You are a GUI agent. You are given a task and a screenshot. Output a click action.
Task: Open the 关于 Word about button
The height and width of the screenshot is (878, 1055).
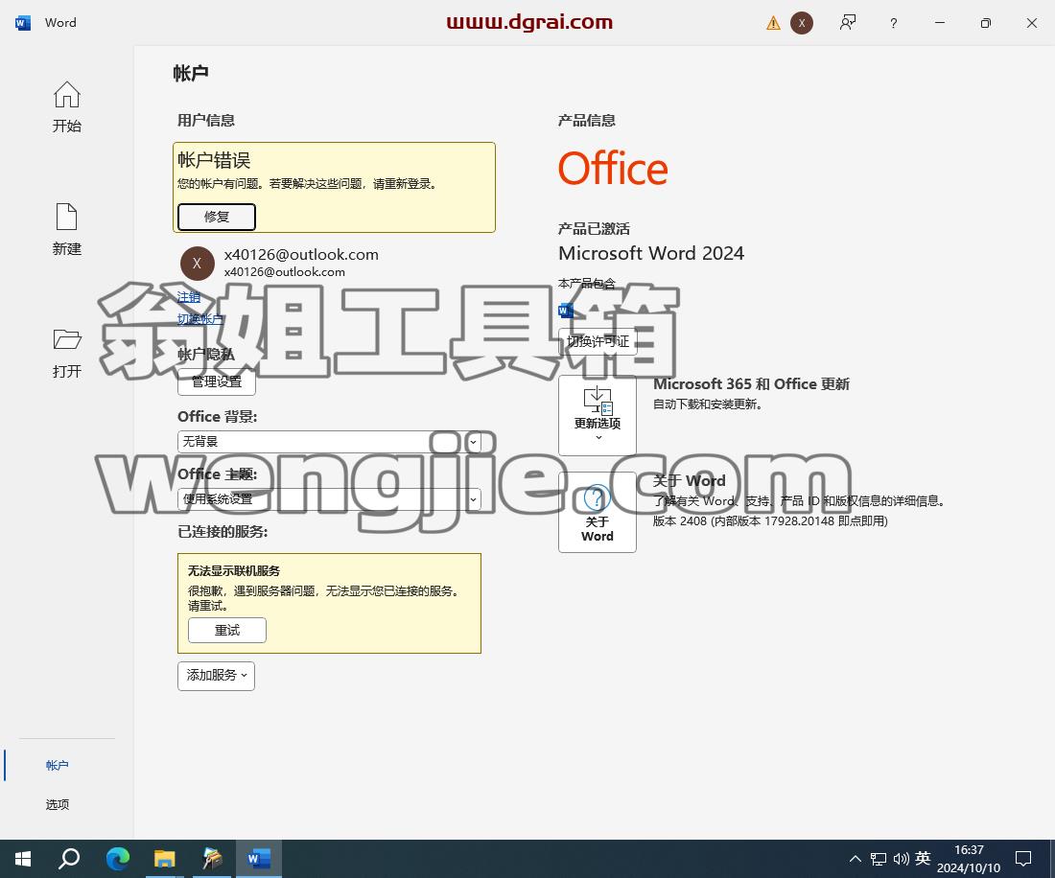[598, 512]
